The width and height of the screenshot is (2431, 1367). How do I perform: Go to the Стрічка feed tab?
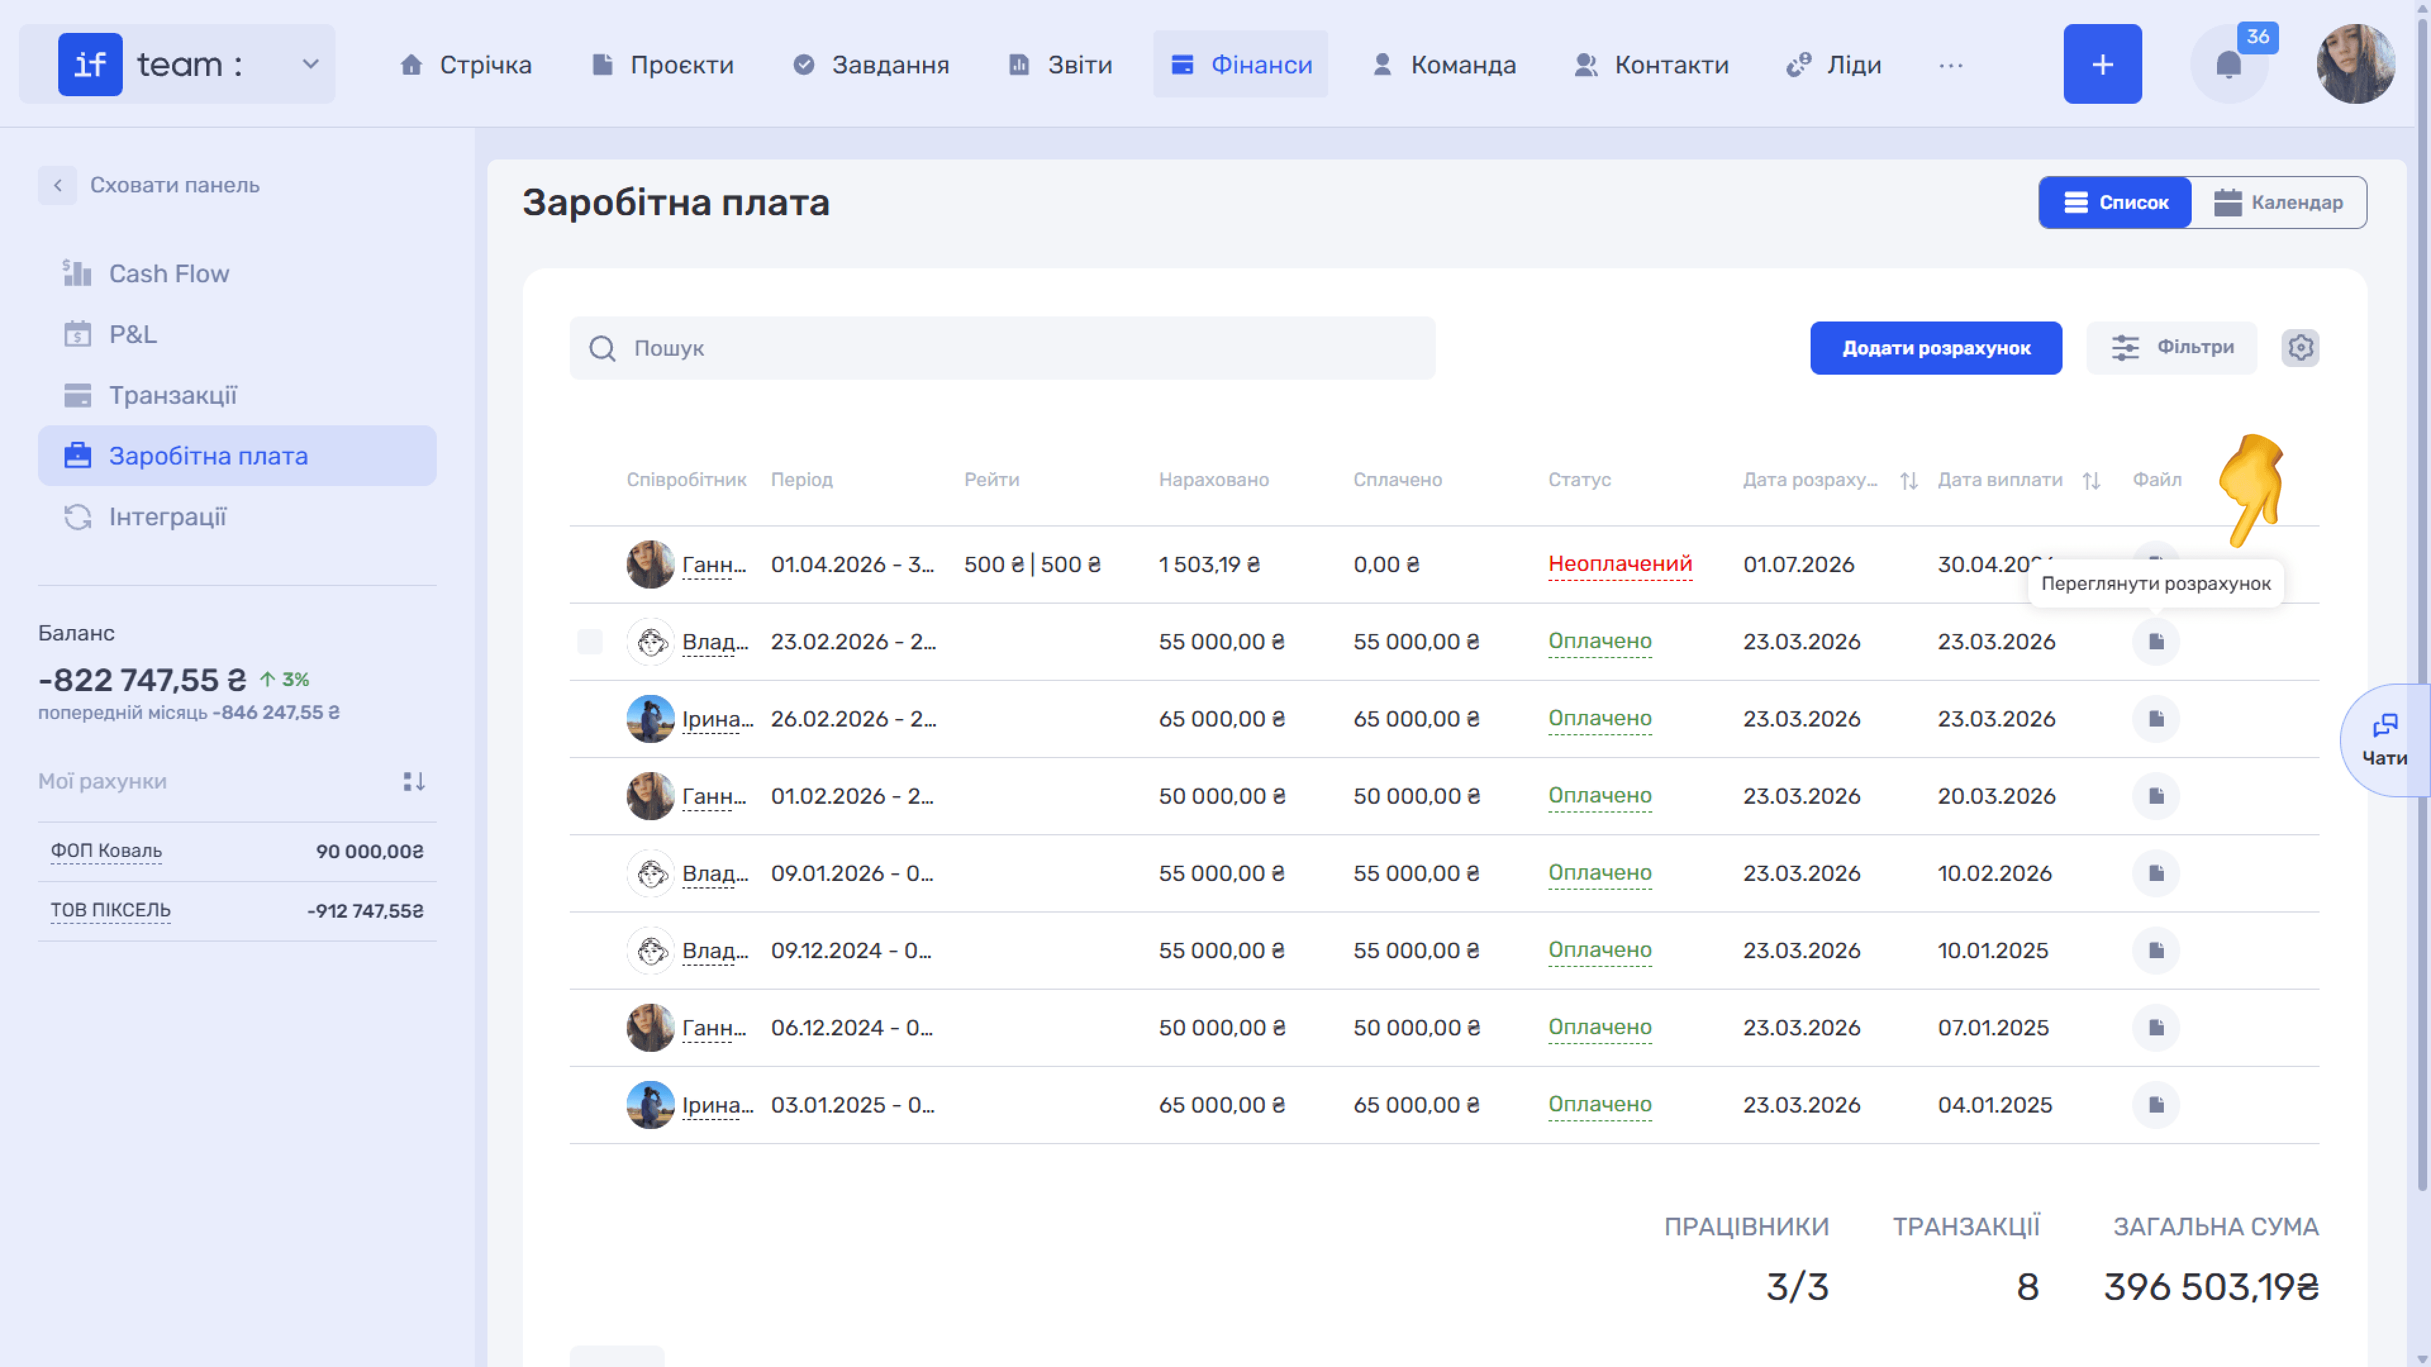tap(466, 64)
